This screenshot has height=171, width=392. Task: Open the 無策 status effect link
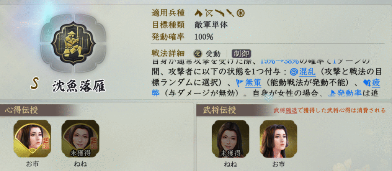(253, 82)
